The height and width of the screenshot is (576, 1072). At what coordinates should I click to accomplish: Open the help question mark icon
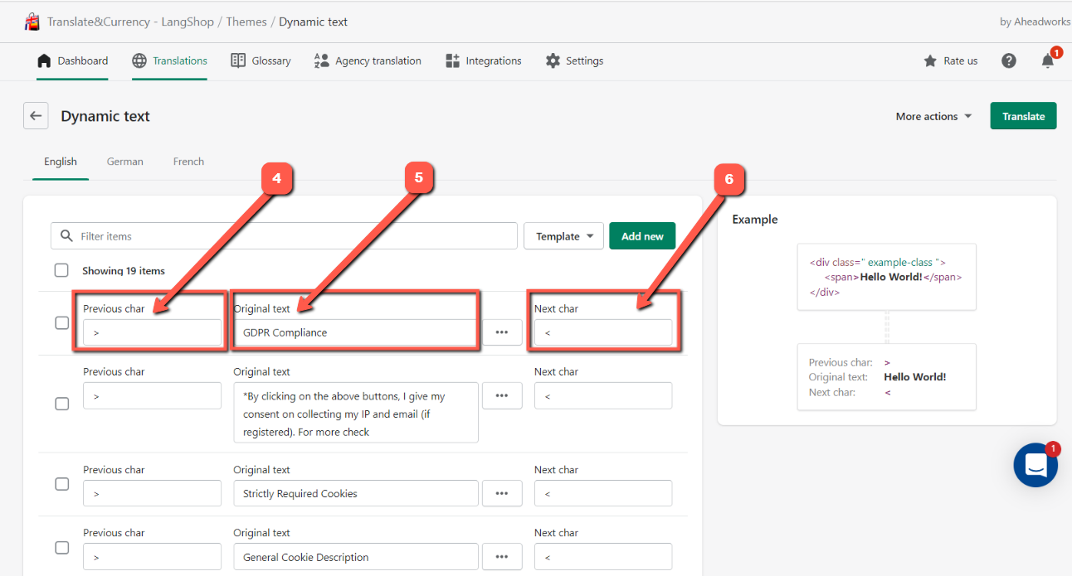click(x=1009, y=61)
